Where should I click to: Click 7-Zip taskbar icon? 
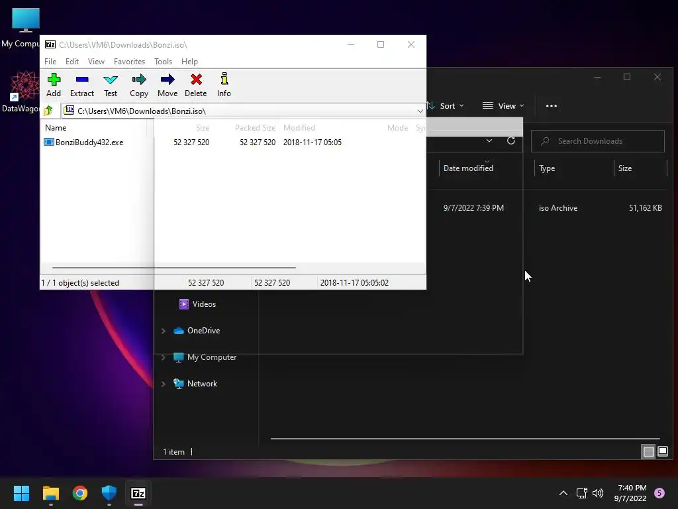pos(138,493)
